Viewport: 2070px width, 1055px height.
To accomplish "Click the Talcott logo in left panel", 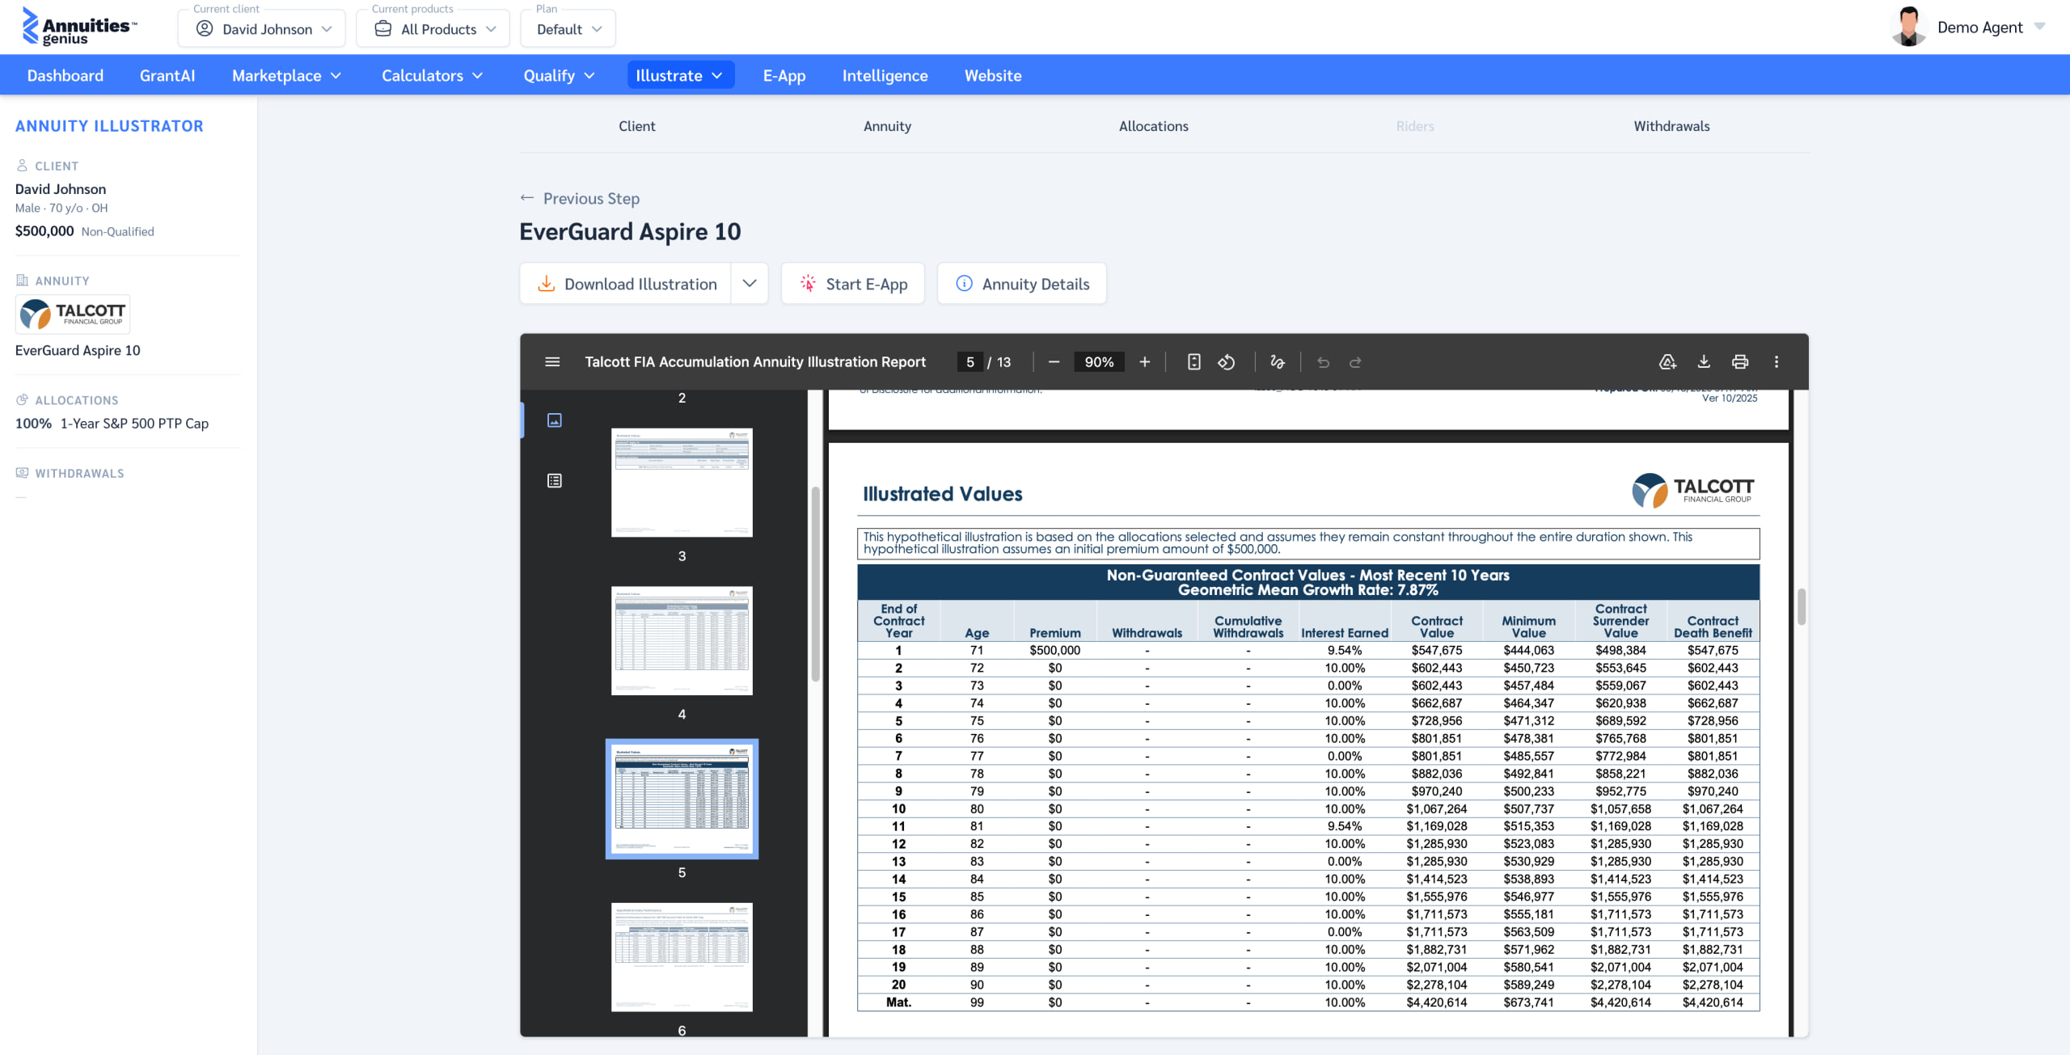I will 73,314.
